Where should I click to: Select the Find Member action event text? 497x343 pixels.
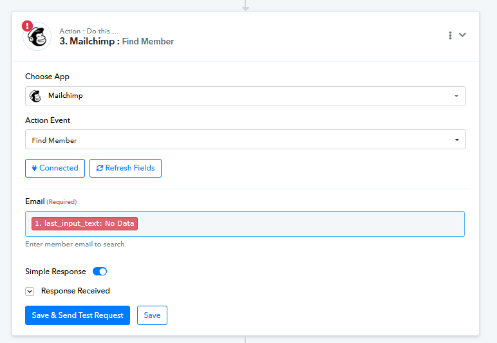[x=55, y=140]
